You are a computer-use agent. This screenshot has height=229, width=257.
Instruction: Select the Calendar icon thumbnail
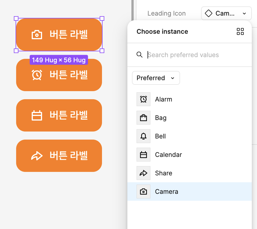[143, 155]
